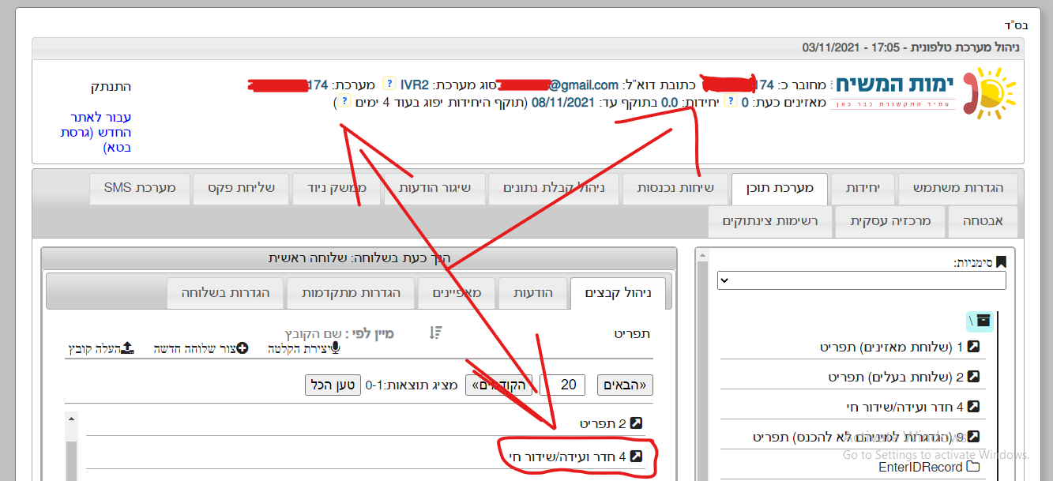
Task: Click the root folder box icon
Action: [983, 320]
